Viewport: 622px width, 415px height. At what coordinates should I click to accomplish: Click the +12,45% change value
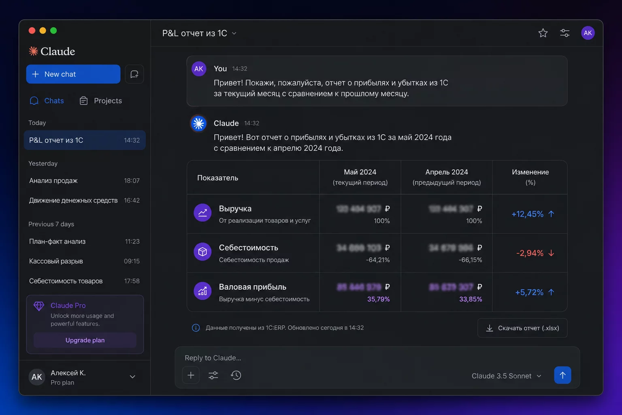point(528,214)
